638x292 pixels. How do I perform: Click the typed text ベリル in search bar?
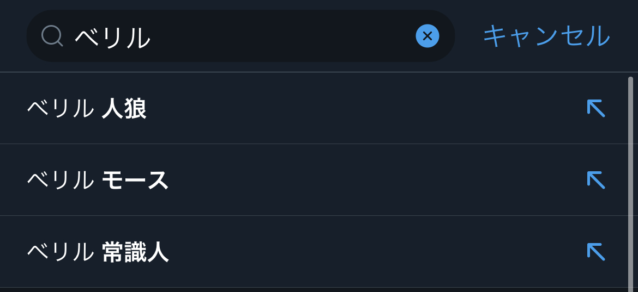click(112, 37)
